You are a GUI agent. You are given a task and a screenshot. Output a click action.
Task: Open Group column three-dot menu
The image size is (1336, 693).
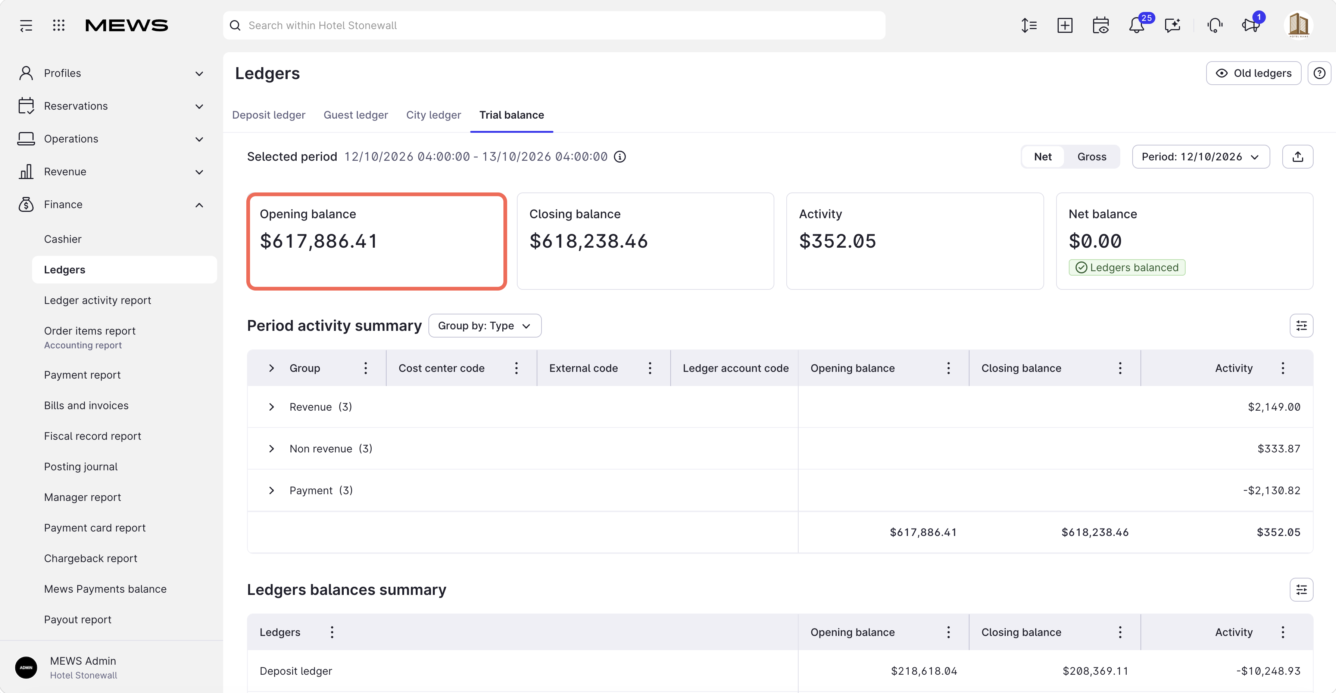[366, 368]
